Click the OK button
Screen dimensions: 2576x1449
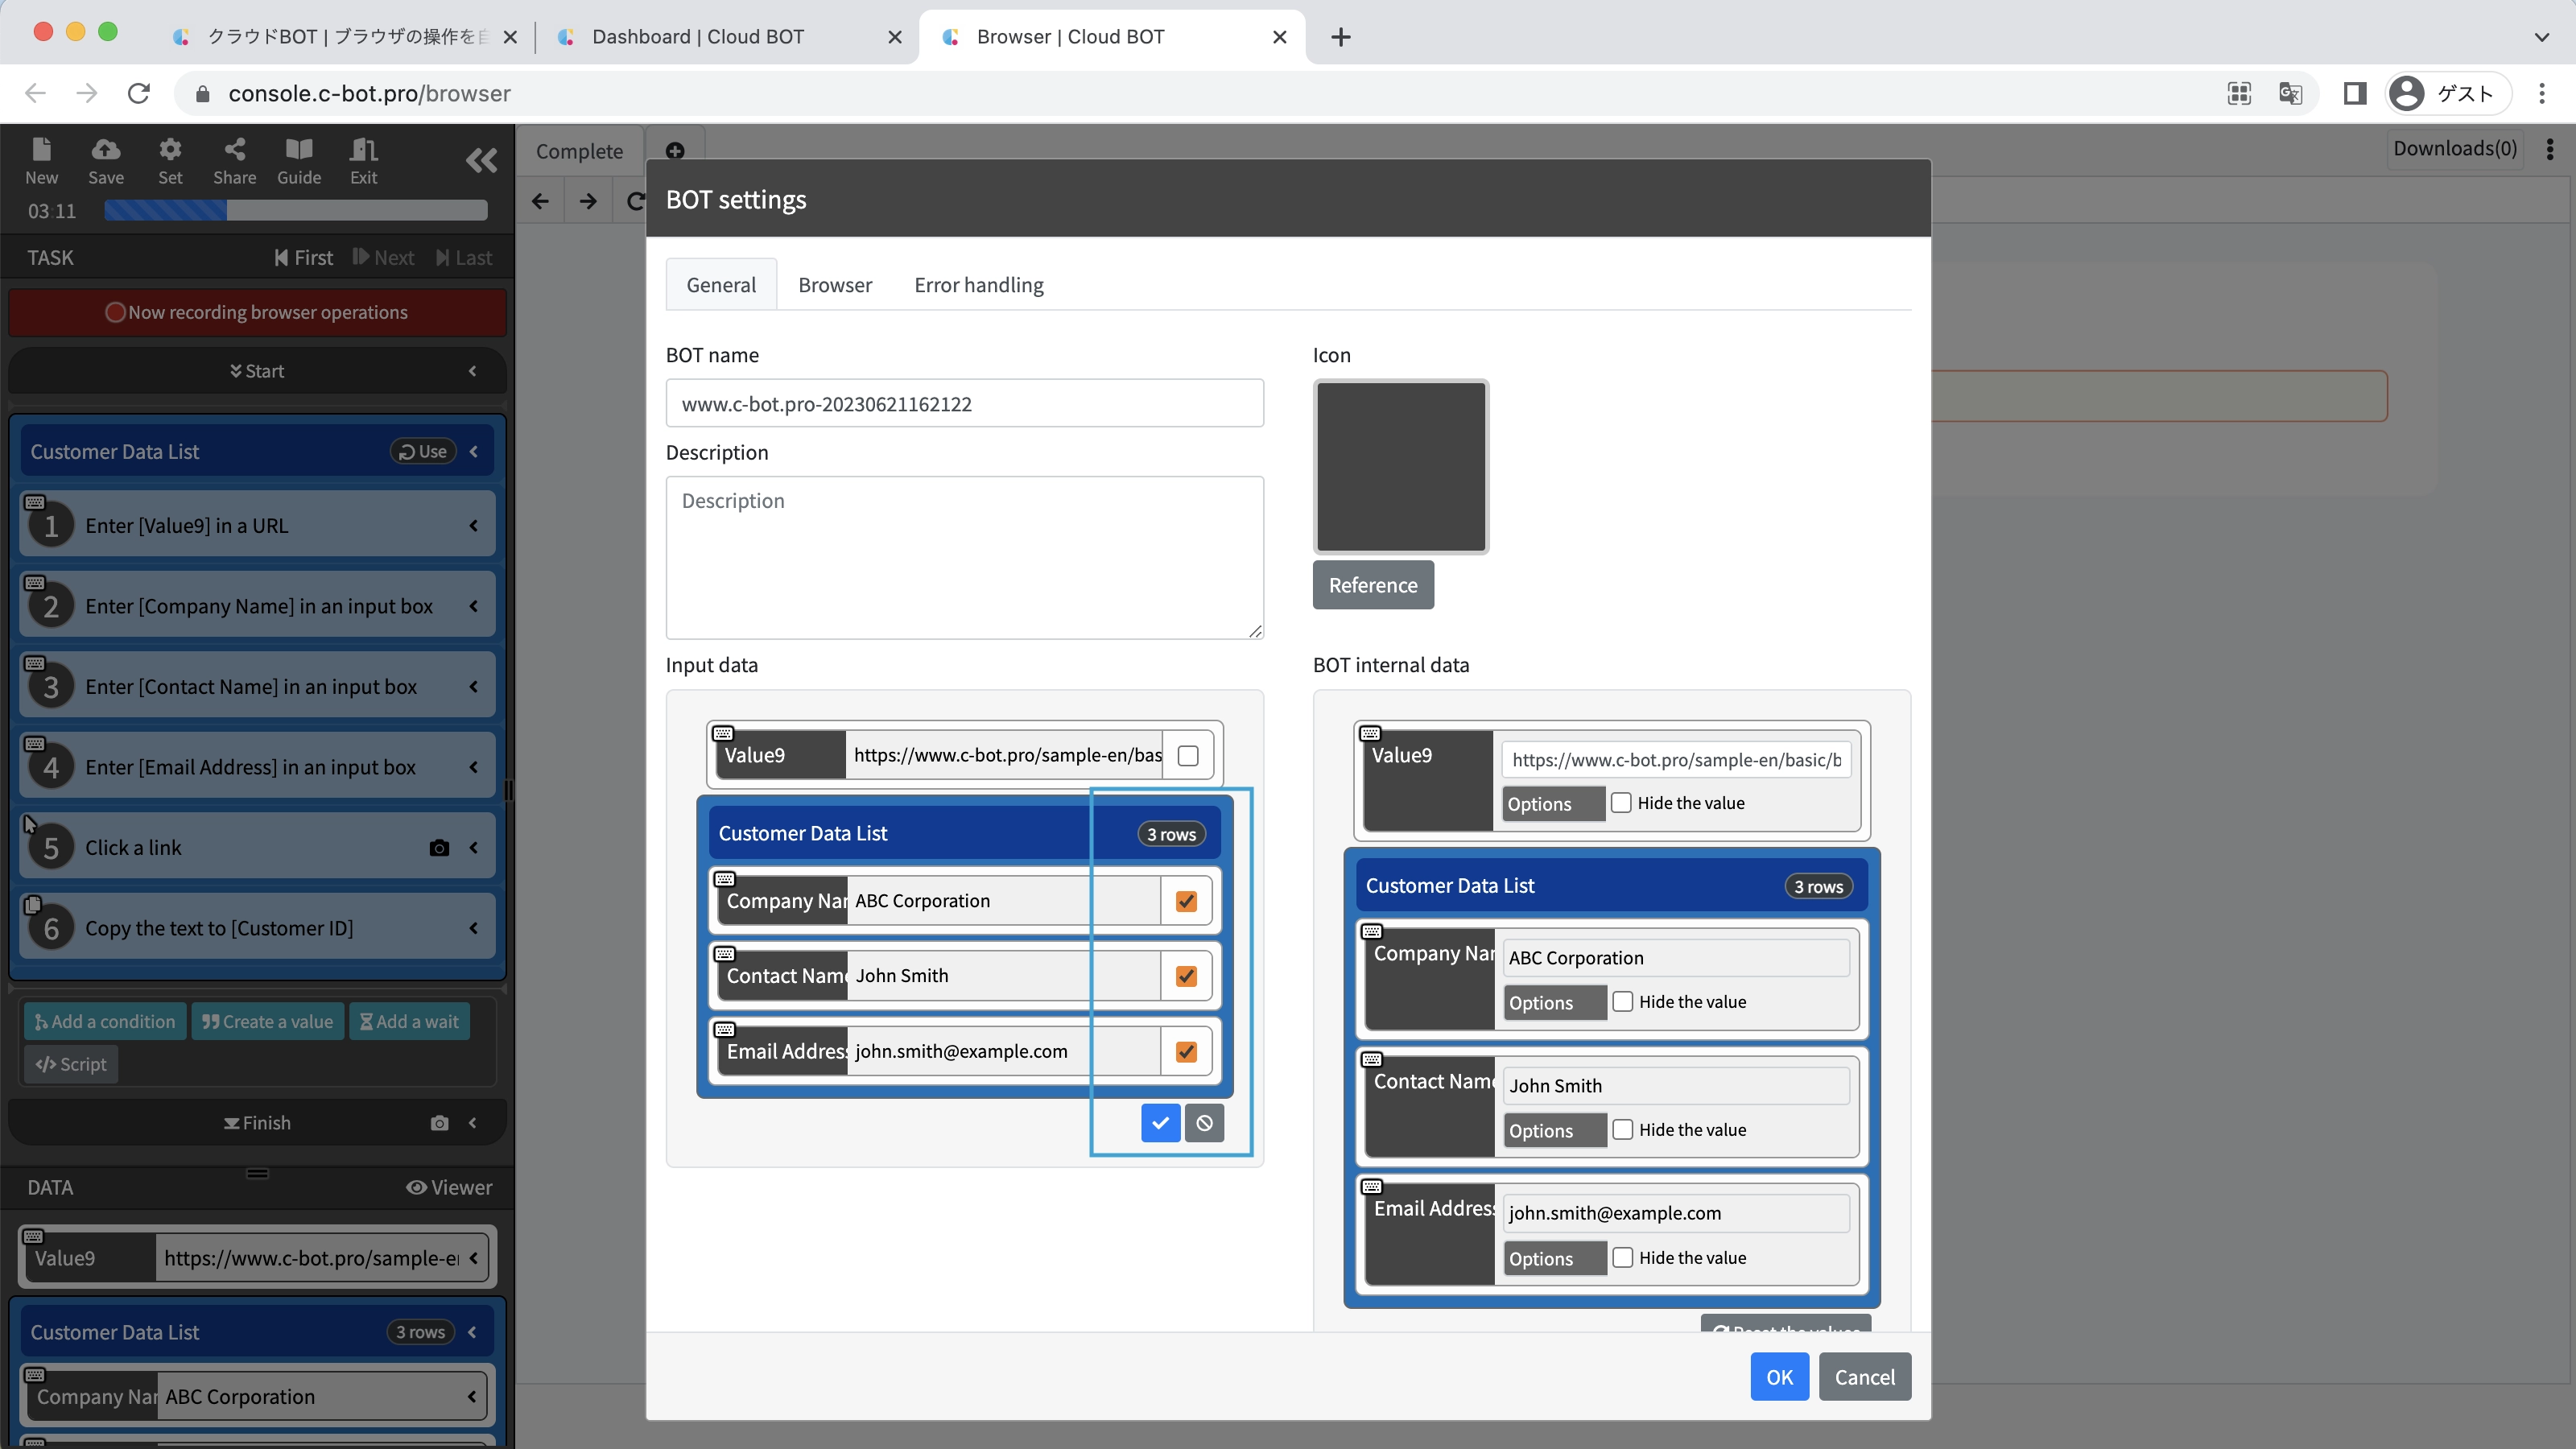tap(1779, 1377)
